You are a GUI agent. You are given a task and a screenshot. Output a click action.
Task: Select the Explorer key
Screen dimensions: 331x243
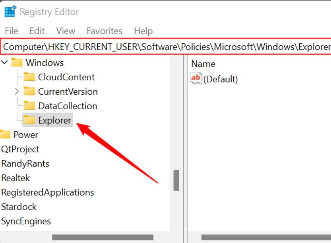[55, 120]
